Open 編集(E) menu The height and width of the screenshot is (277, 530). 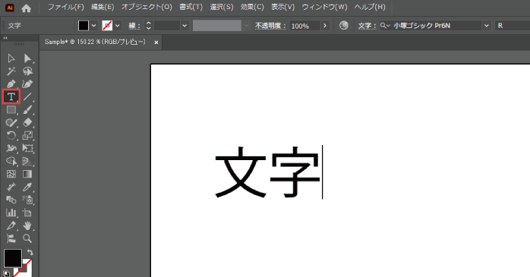[x=103, y=7]
